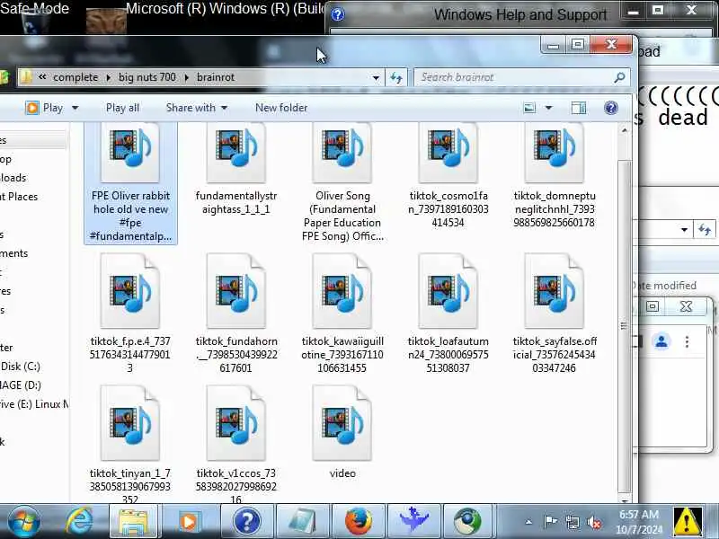Open address bar history dropdown

click(x=376, y=77)
